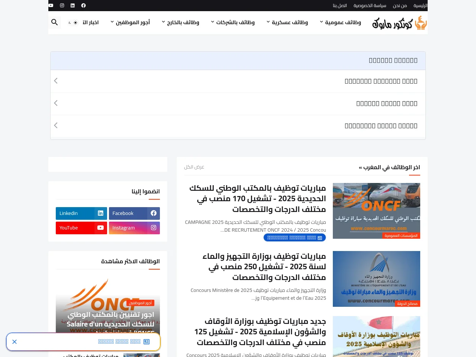This screenshot has width=476, height=357.
Task: Open article title about التجهيز والماء 250 منصب
Action: point(264,267)
